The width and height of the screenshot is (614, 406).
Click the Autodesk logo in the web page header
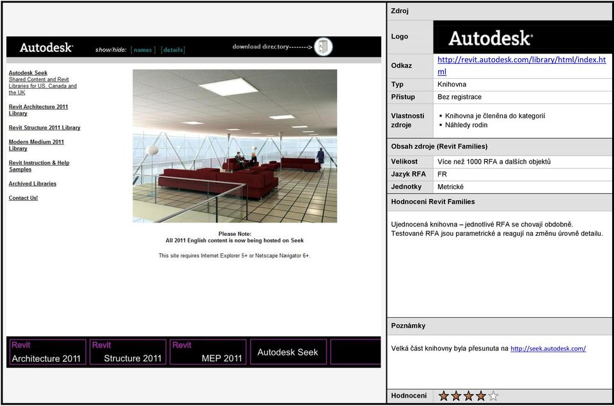[46, 48]
